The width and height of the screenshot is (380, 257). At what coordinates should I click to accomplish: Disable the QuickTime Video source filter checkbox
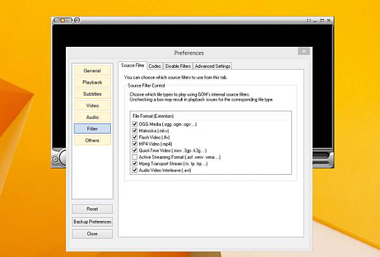click(x=134, y=151)
